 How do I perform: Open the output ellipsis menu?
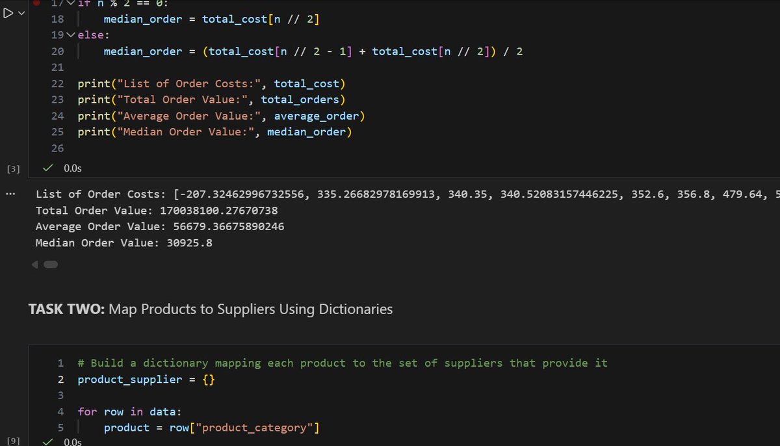click(x=9, y=194)
